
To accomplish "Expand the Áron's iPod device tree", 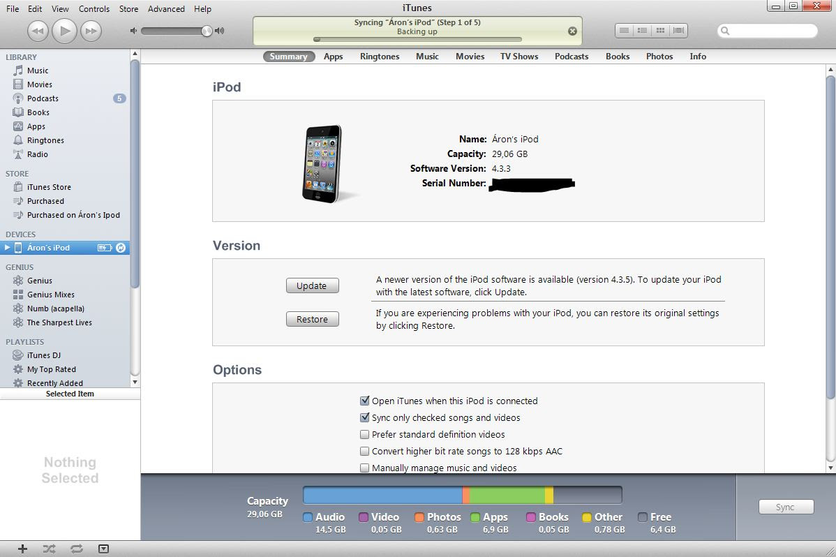I will pyautogui.click(x=7, y=248).
